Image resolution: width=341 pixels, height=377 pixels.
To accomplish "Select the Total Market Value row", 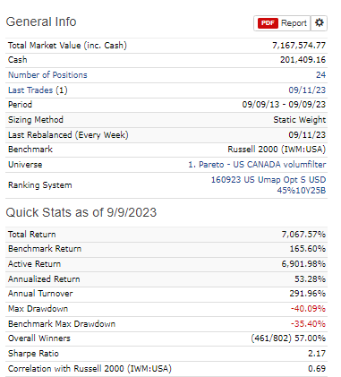I will pos(166,46).
